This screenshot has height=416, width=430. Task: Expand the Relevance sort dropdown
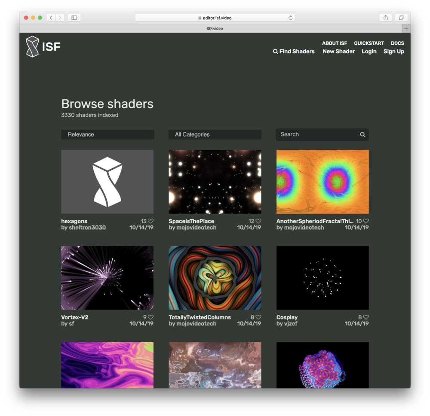(107, 135)
